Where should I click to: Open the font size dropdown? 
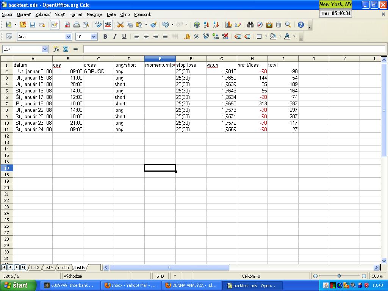tap(94, 37)
